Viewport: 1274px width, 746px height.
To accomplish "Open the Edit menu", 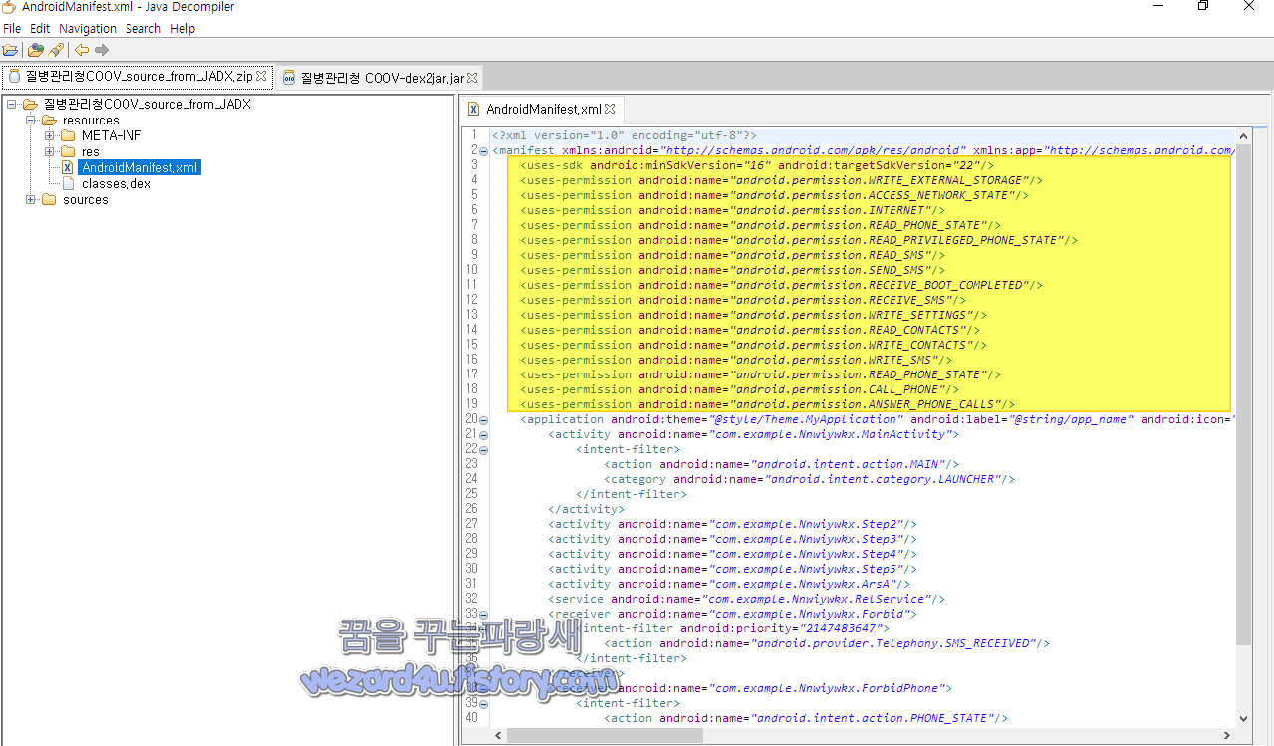I will 40,29.
